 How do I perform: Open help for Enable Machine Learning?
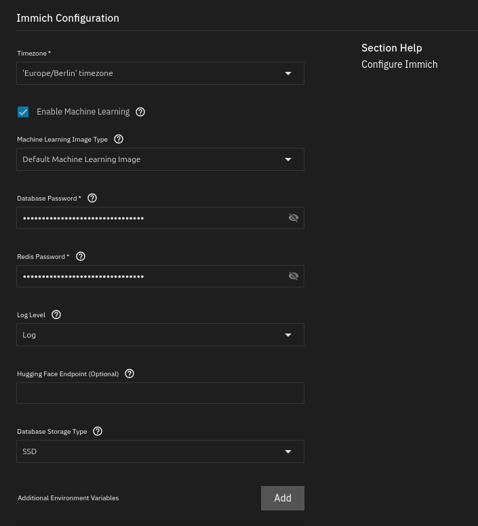[140, 112]
